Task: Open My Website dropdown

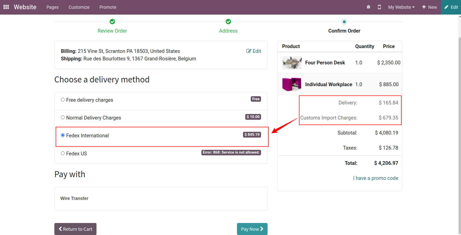Action: click(x=401, y=7)
